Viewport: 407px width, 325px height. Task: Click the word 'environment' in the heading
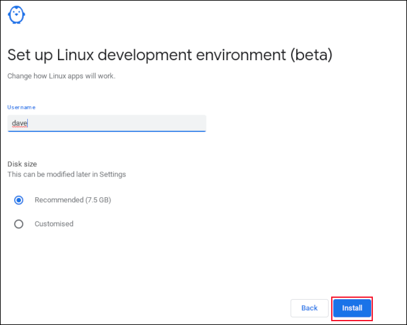[243, 55]
